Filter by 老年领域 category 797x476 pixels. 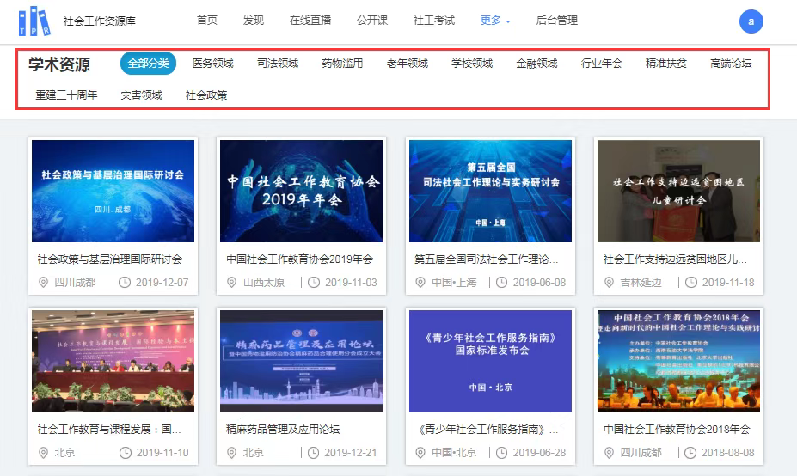(408, 64)
